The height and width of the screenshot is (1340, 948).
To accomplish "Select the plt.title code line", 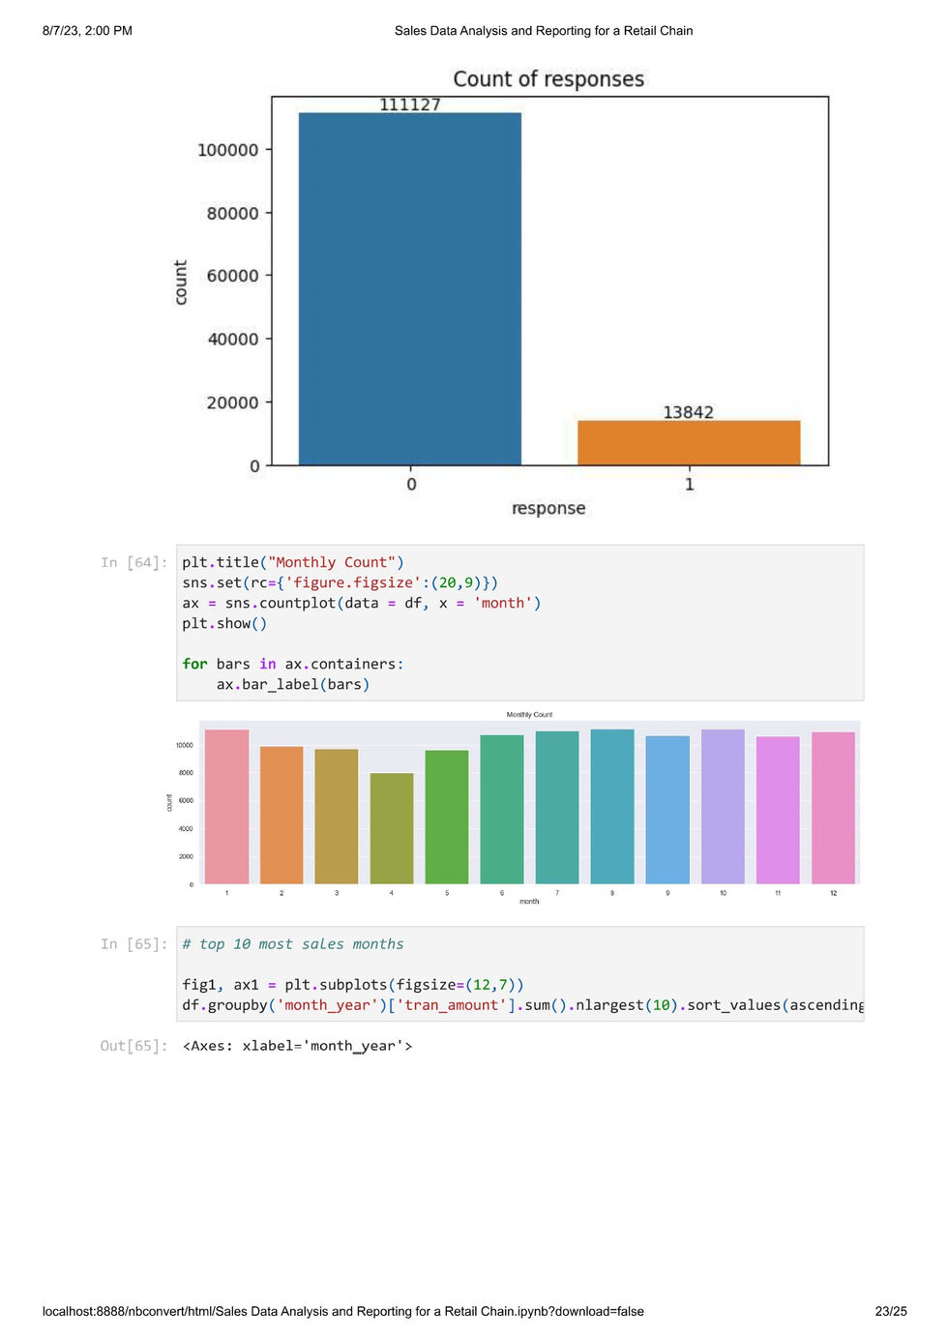I will (293, 562).
